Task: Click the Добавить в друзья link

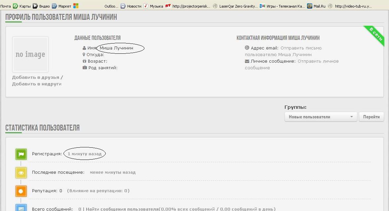Action: pos(36,77)
